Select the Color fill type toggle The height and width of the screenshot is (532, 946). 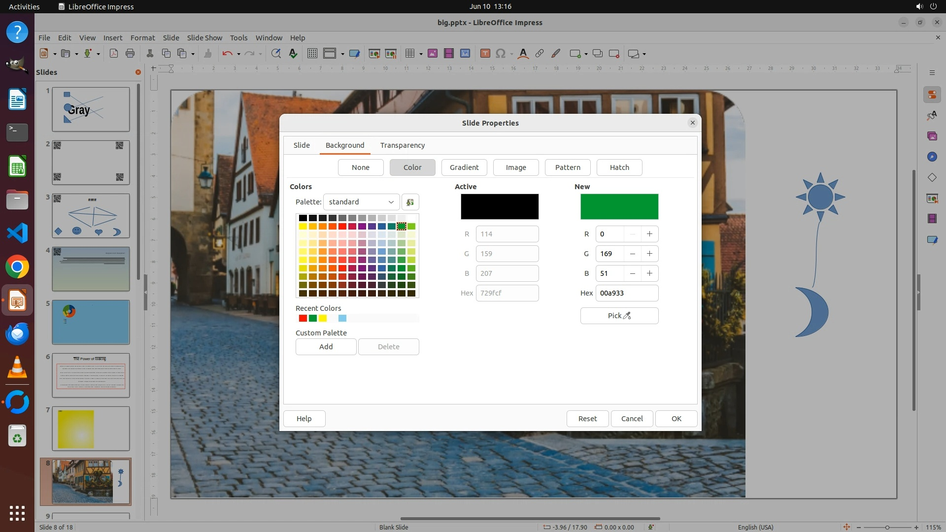[412, 167]
